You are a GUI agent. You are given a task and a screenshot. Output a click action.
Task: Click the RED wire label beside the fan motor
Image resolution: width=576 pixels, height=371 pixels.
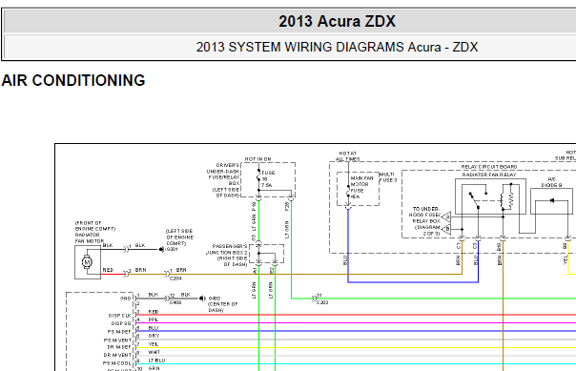pos(108,270)
